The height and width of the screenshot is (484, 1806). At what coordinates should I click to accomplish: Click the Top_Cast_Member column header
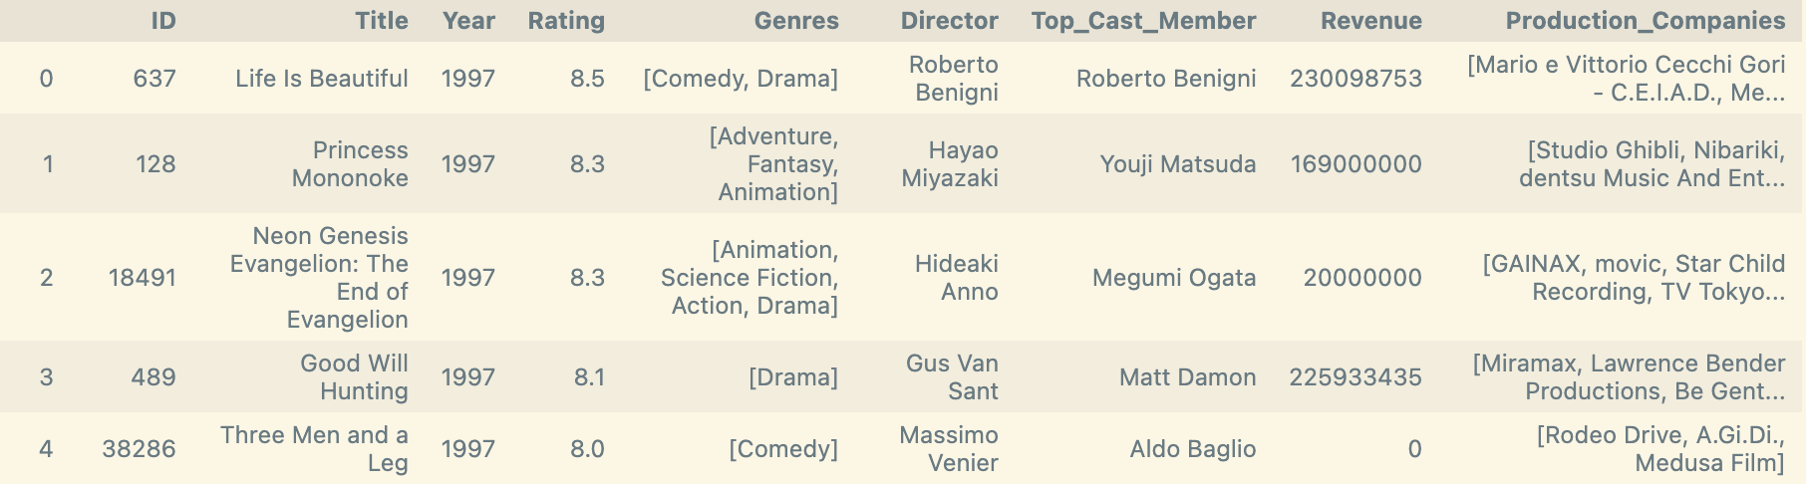(x=1143, y=21)
